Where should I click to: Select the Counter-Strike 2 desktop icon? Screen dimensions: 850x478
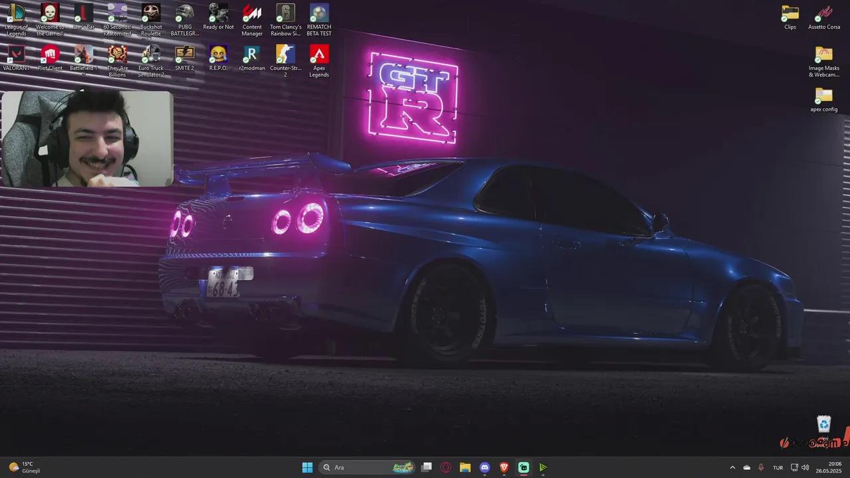pos(286,61)
